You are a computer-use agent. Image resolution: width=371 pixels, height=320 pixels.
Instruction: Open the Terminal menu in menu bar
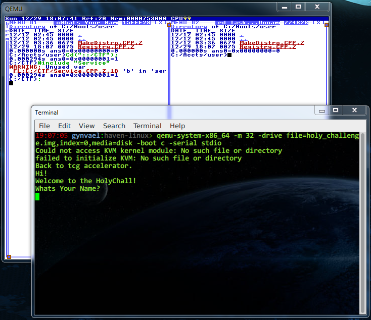[147, 126]
